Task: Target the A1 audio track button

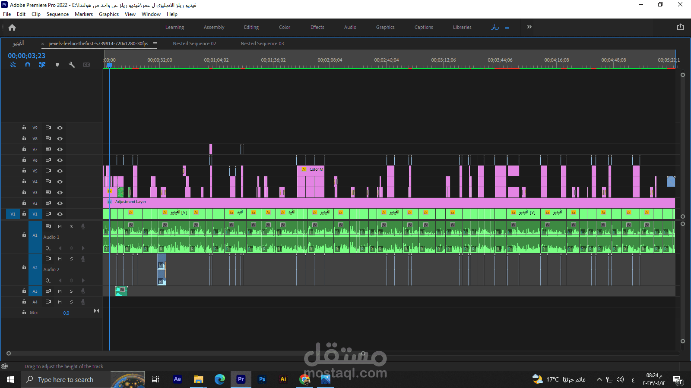Action: tap(35, 235)
